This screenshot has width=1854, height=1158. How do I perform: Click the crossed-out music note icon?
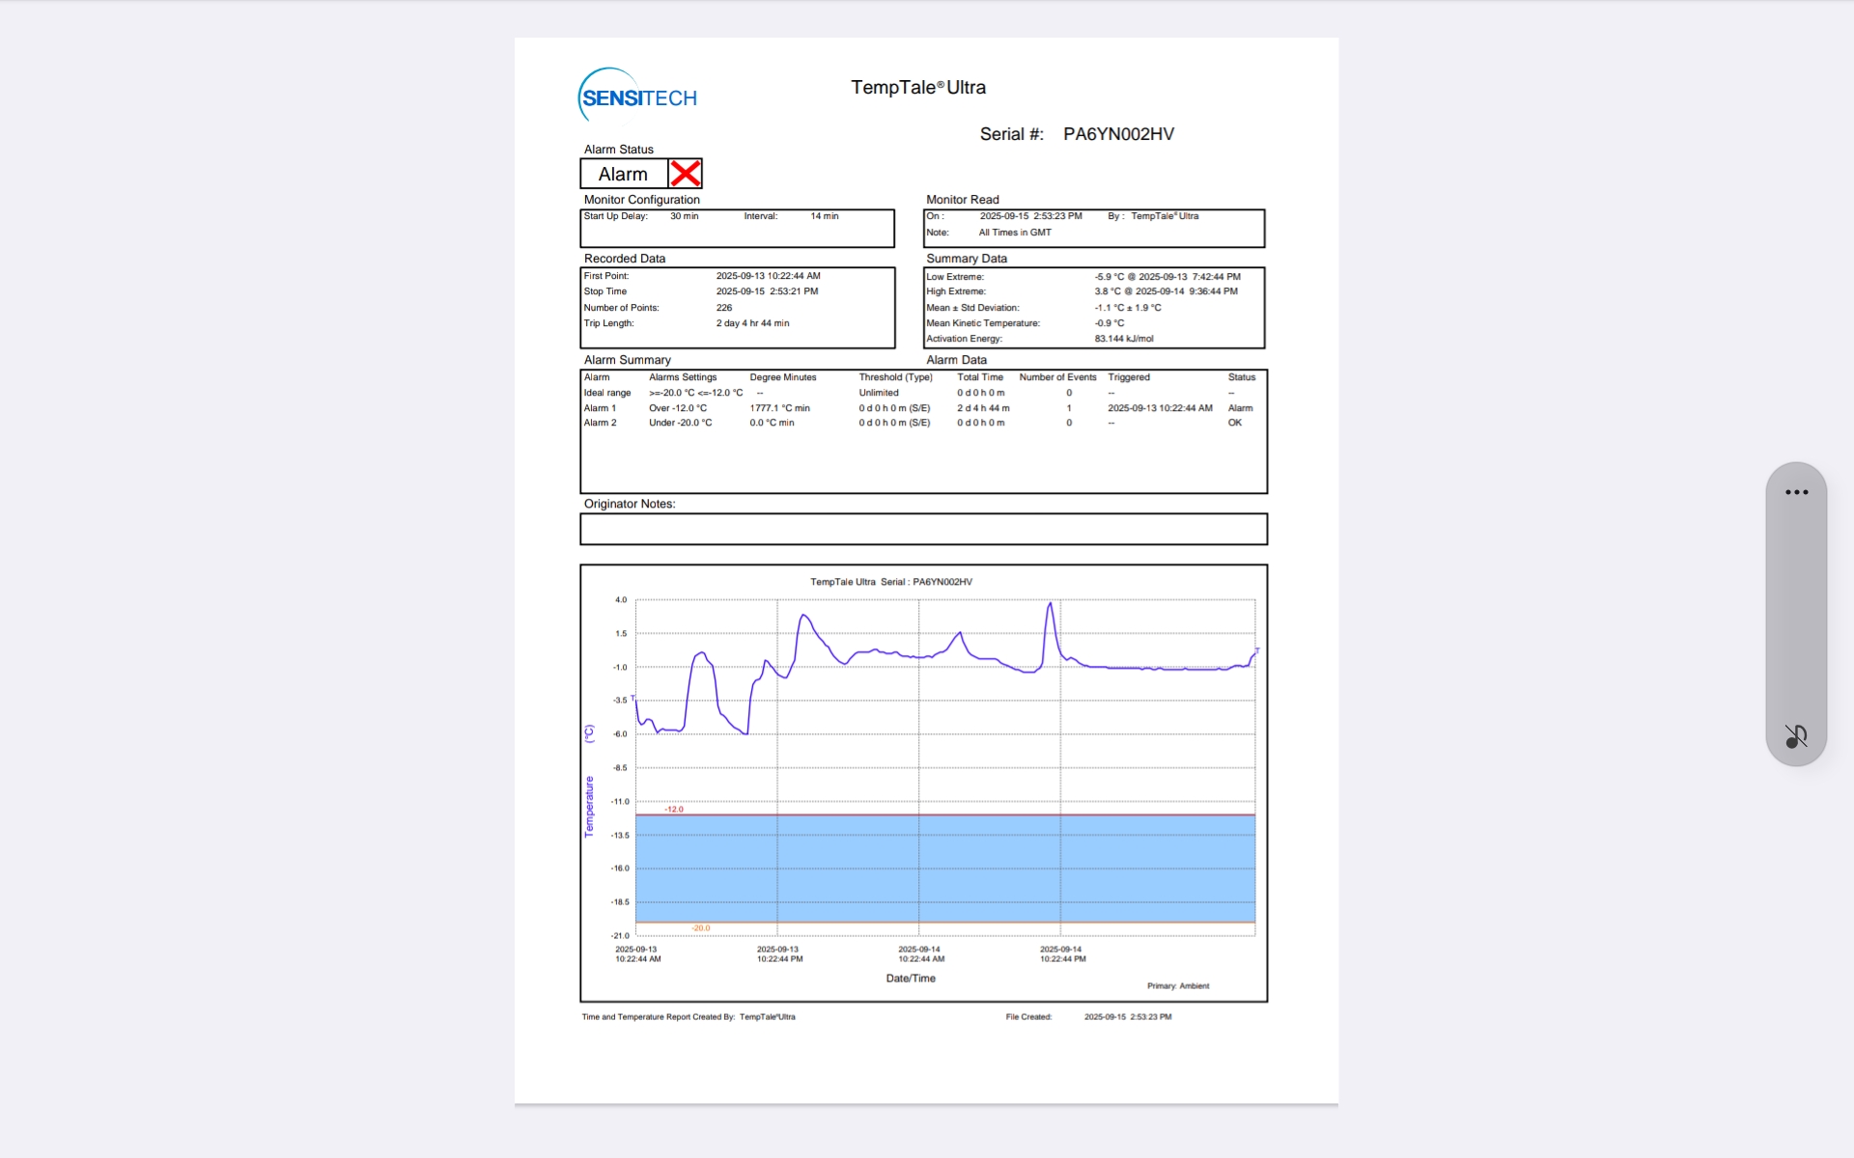[1796, 736]
